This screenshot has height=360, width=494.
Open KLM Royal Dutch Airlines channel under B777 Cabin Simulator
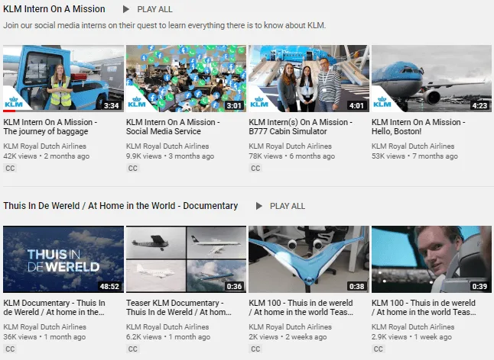click(x=290, y=146)
